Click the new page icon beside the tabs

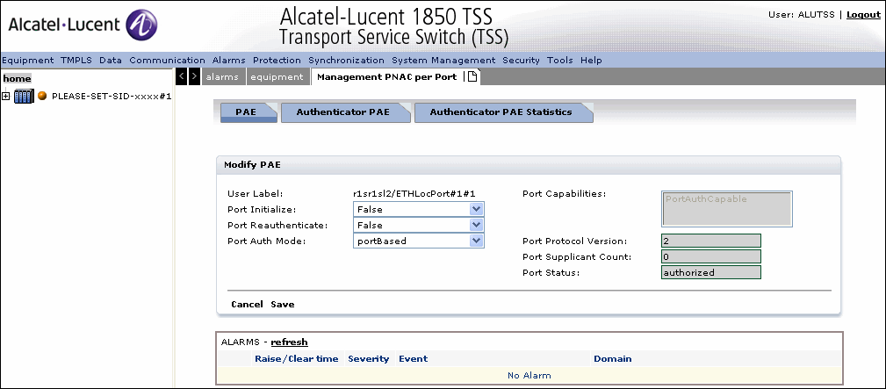click(472, 77)
